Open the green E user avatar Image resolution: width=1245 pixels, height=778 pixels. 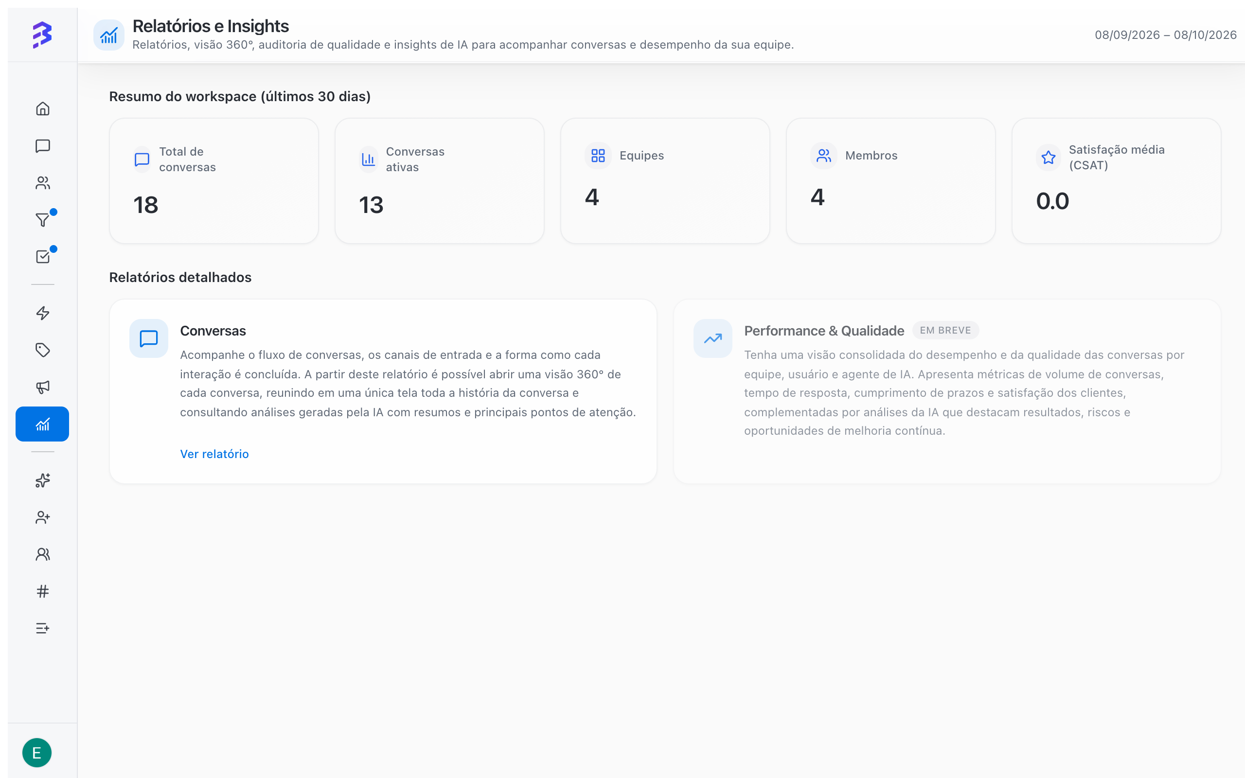(x=36, y=753)
